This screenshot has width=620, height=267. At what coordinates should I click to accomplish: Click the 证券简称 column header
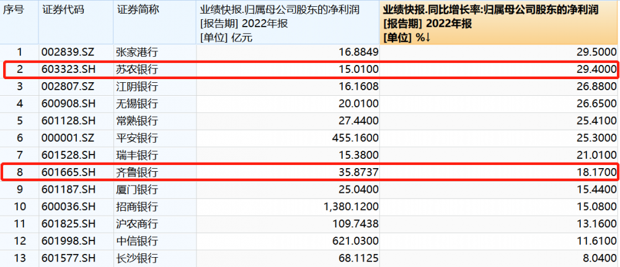[x=138, y=9]
